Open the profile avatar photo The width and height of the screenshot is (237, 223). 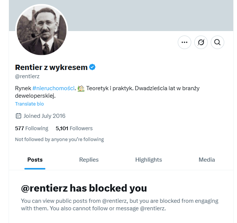click(x=41, y=30)
